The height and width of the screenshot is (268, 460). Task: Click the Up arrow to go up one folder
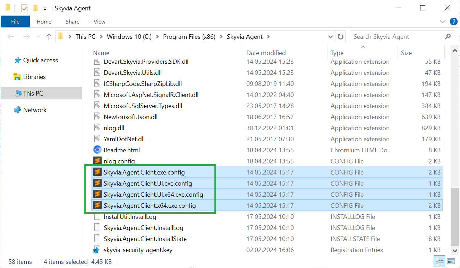point(49,36)
